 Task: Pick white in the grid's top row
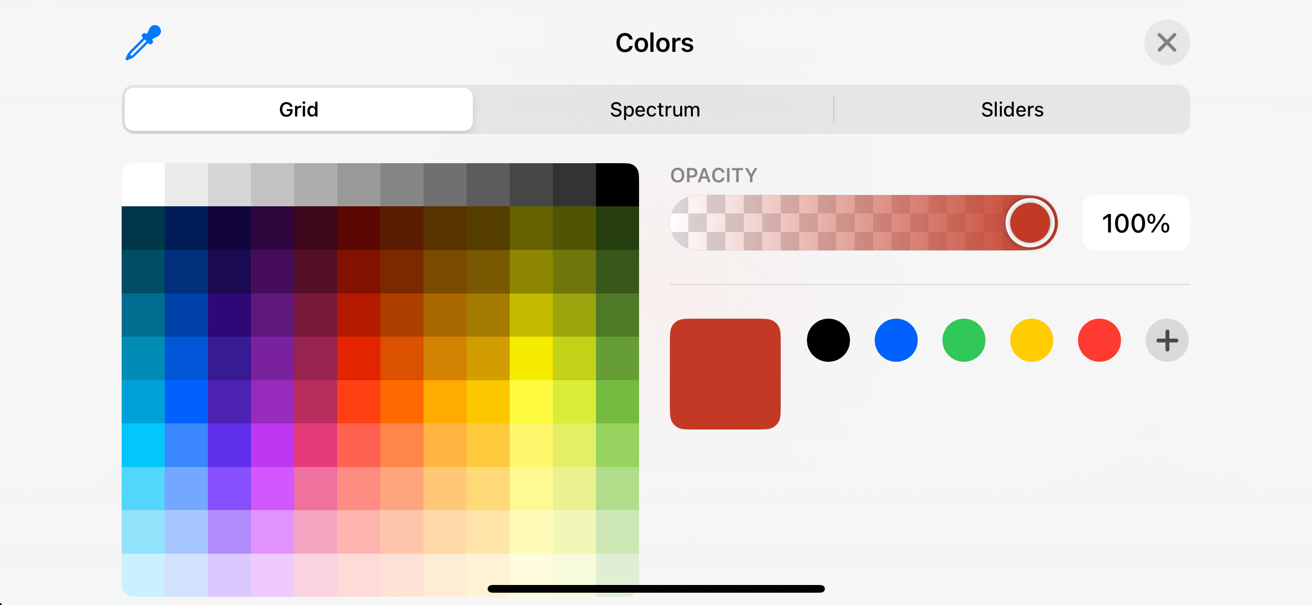click(x=143, y=185)
